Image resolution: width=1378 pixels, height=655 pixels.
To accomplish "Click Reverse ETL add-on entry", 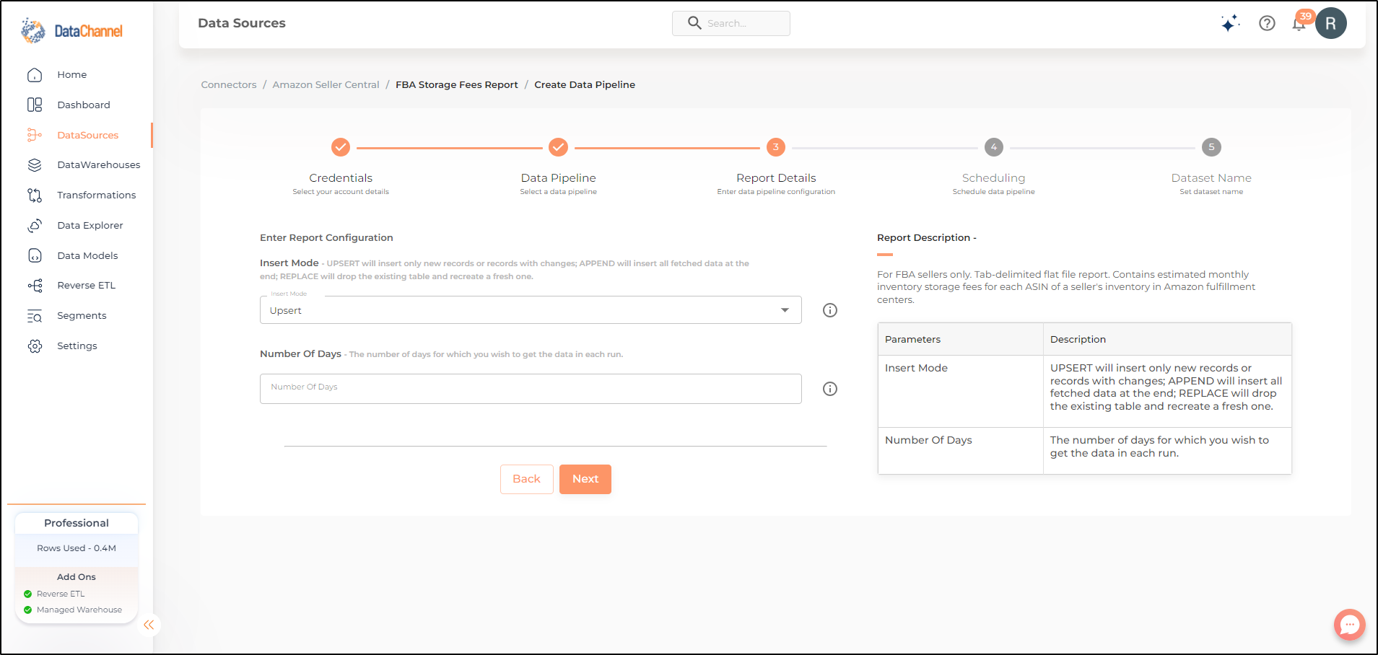I will pyautogui.click(x=61, y=594).
